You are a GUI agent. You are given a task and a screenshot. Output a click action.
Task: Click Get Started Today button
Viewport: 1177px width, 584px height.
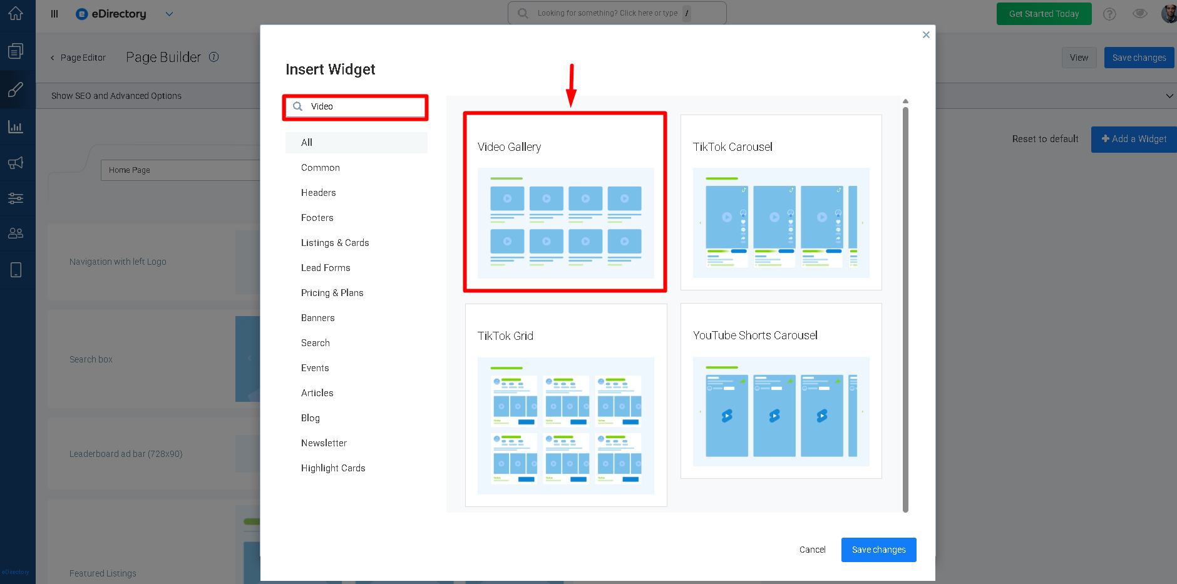click(1044, 14)
